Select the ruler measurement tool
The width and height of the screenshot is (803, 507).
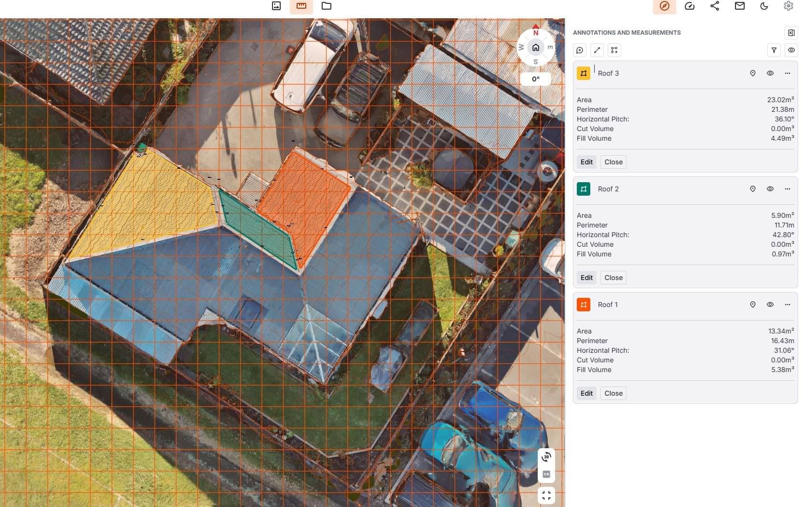click(301, 6)
